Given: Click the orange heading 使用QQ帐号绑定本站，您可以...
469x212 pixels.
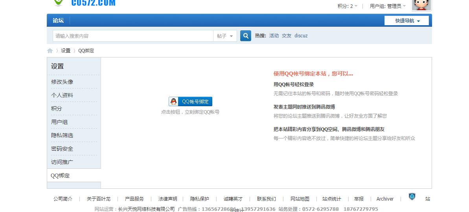Looking at the screenshot, I should point(313,74).
